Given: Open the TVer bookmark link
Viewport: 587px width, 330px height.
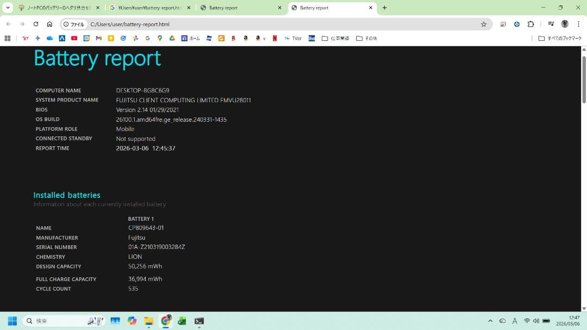Looking at the screenshot, I should pos(293,39).
